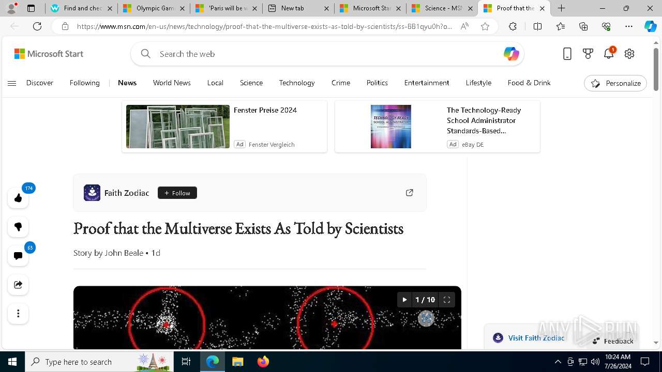Select Technology category
The image size is (662, 372).
coord(297,83)
